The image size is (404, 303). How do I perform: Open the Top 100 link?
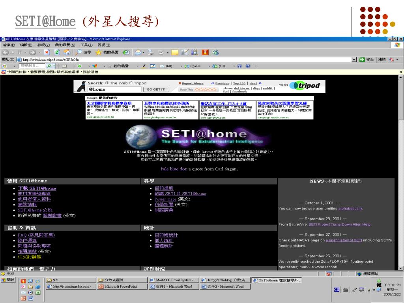pos(239,83)
